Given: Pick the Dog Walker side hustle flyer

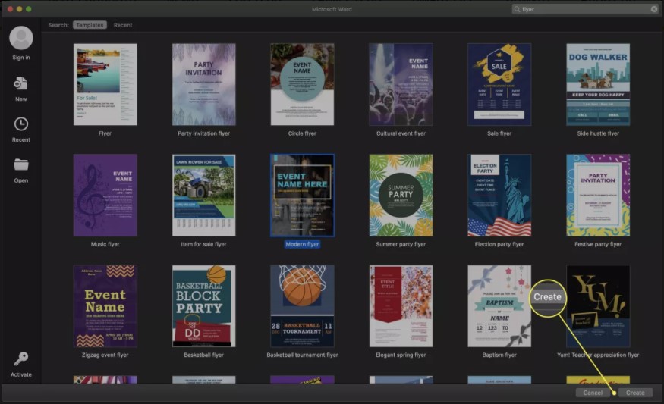Looking at the screenshot, I should 598,84.
